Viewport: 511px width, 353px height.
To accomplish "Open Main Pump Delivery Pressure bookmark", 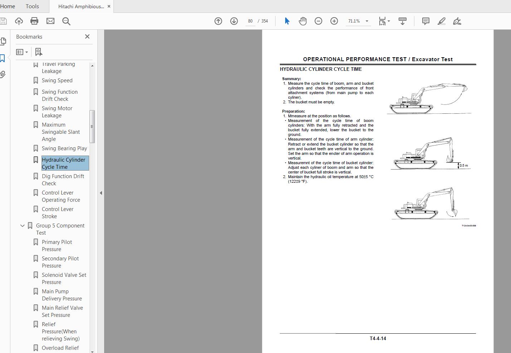I will (62, 295).
